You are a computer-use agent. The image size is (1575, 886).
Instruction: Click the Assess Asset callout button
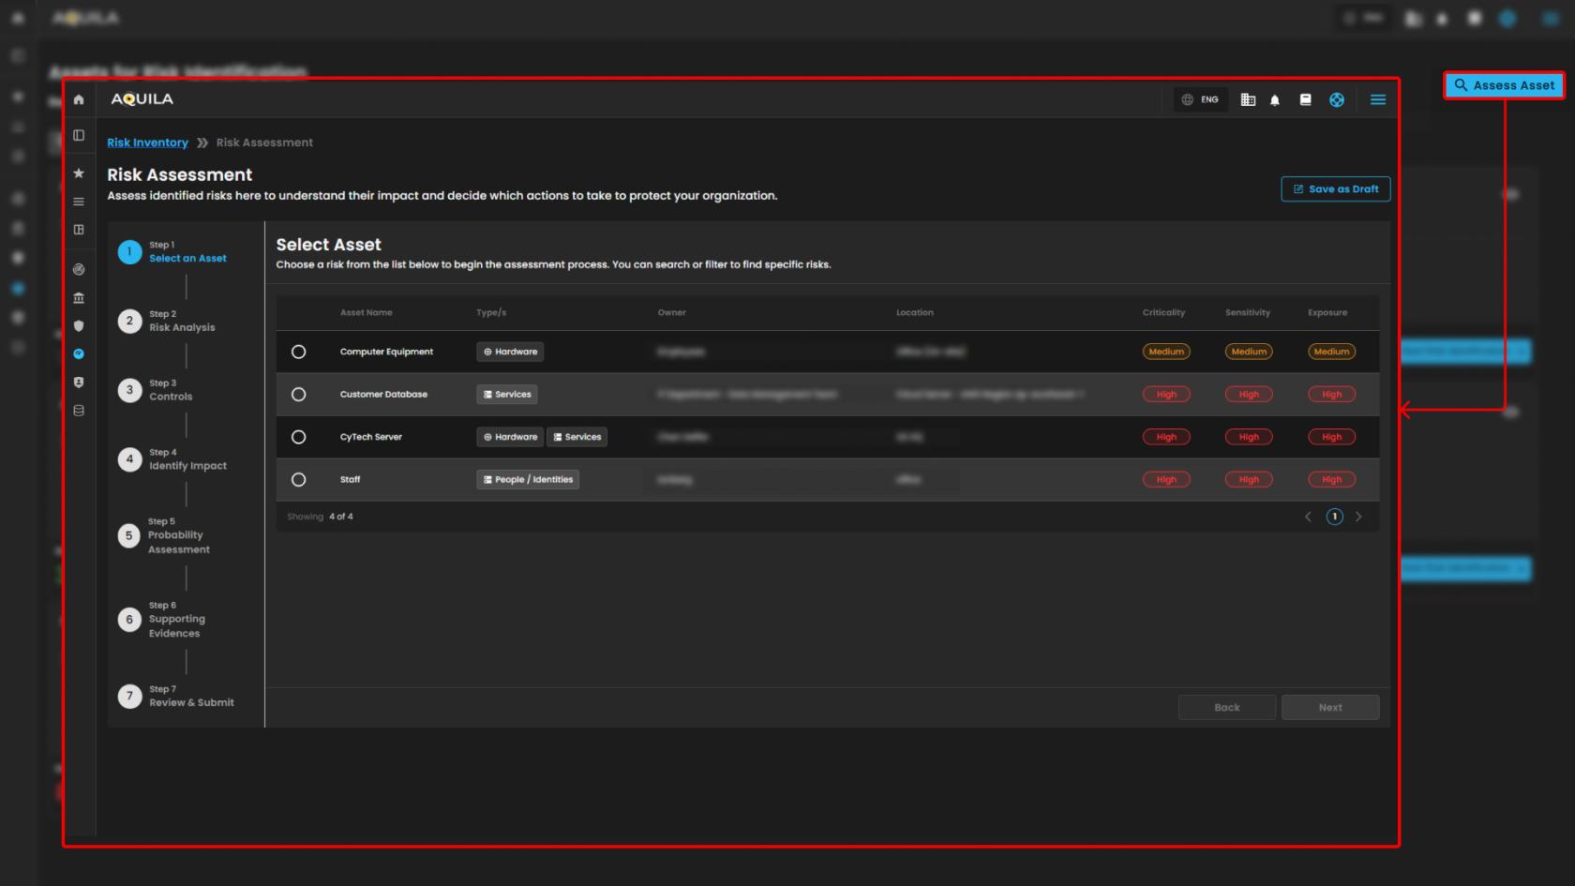pos(1504,85)
